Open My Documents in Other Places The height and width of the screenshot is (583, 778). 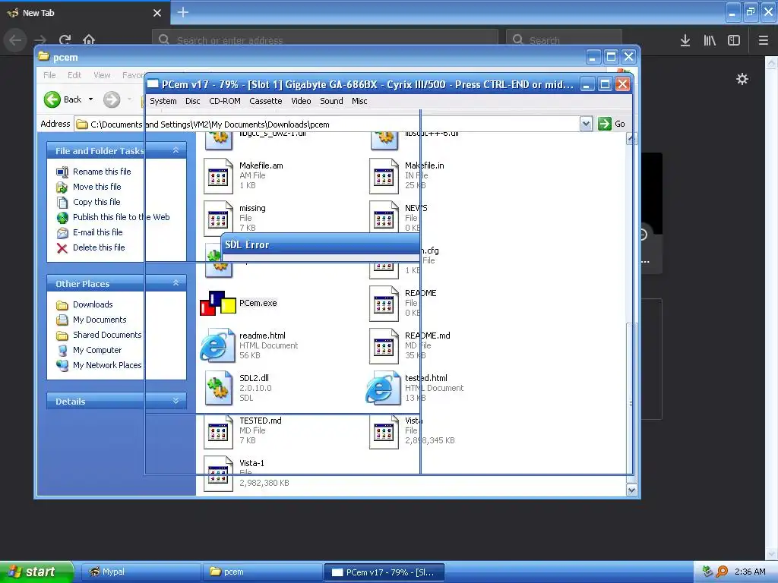(100, 320)
